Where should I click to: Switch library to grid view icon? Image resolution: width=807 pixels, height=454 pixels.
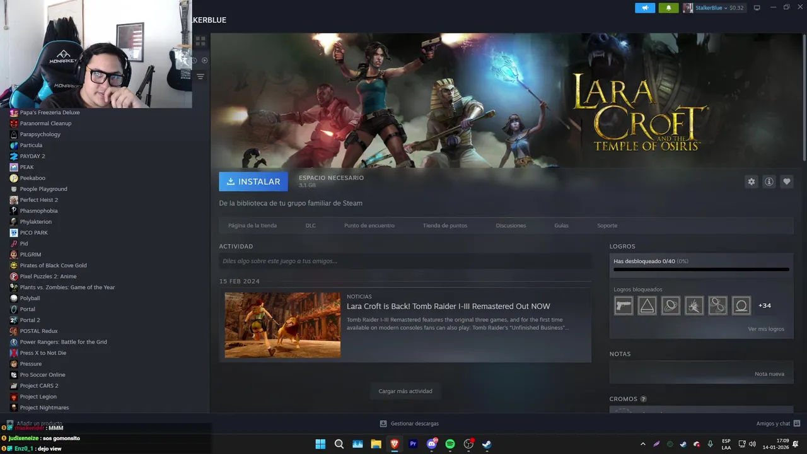[200, 41]
